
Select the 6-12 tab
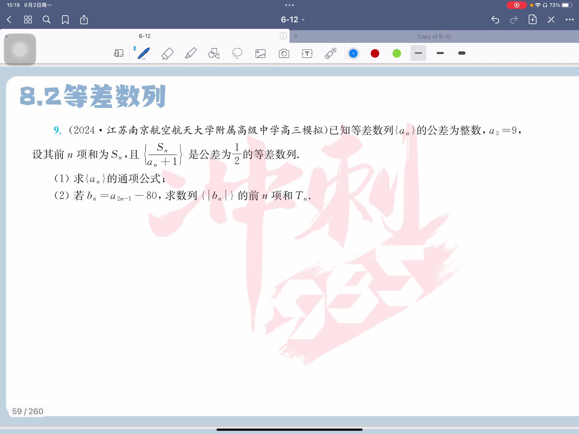(x=144, y=36)
